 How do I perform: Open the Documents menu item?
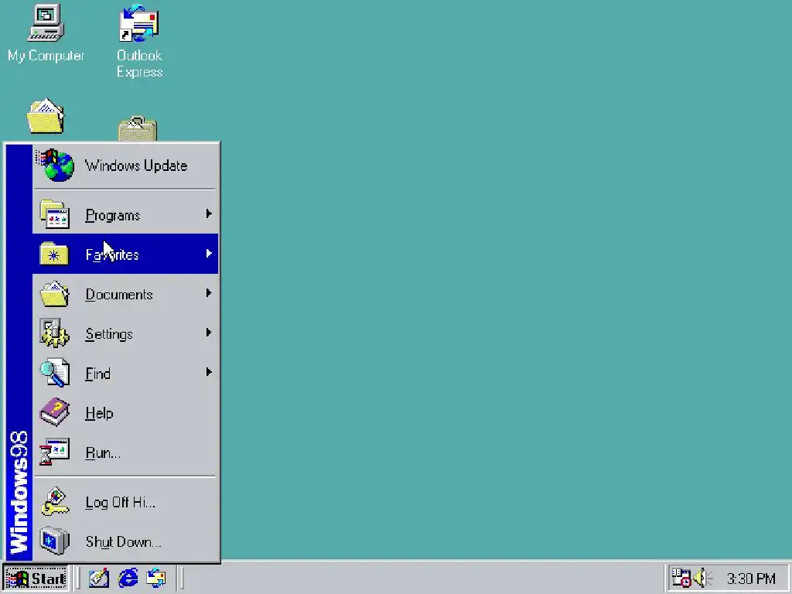[125, 293]
